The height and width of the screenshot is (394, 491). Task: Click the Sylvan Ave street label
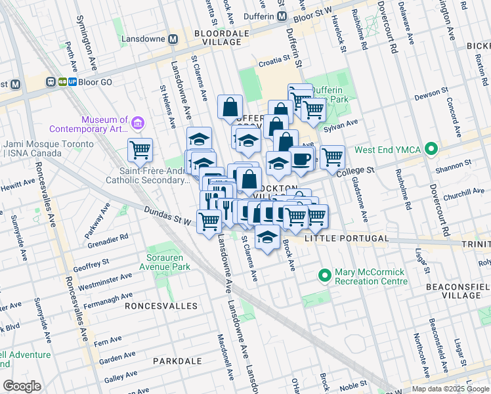[x=341, y=126]
